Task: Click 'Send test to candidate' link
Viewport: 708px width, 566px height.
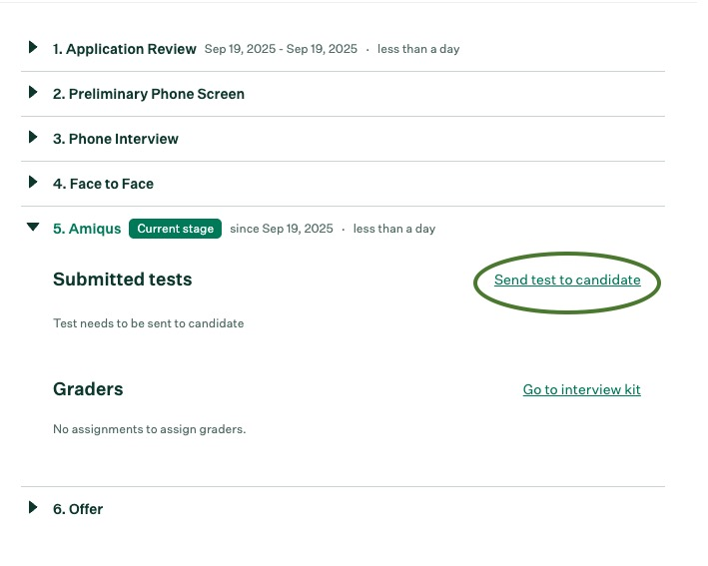Action: click(567, 281)
